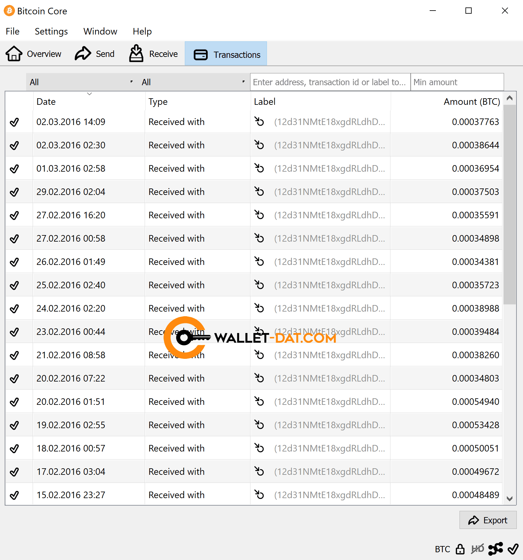Click the Bitcoin Core logo in title bar
This screenshot has height=560, width=523.
coord(9,11)
